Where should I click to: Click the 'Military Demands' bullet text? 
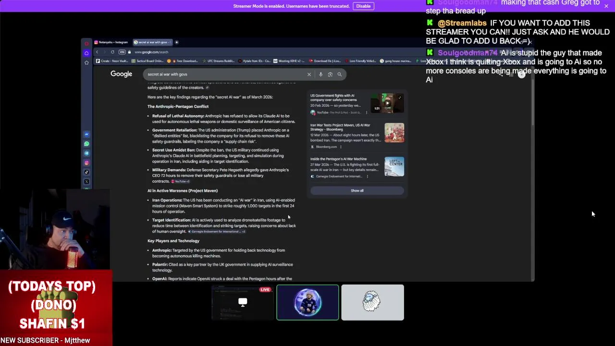[221, 175]
